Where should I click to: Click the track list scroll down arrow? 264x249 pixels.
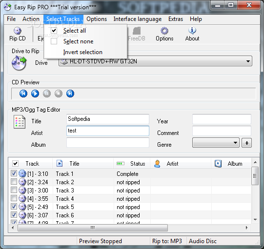point(255,220)
